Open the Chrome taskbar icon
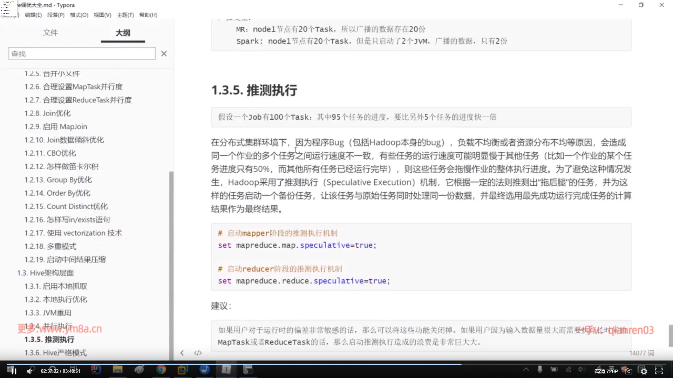The image size is (673, 378). 161,369
